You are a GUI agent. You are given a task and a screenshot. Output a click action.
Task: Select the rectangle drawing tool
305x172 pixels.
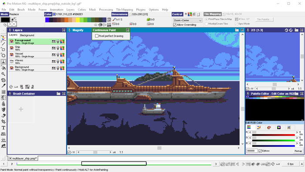pos(3,49)
